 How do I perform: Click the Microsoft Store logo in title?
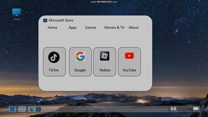(45, 20)
